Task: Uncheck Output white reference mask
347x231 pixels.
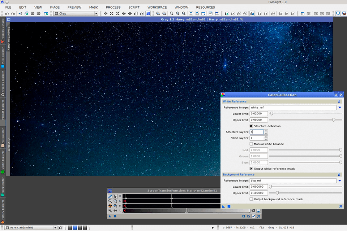Action: (252, 169)
